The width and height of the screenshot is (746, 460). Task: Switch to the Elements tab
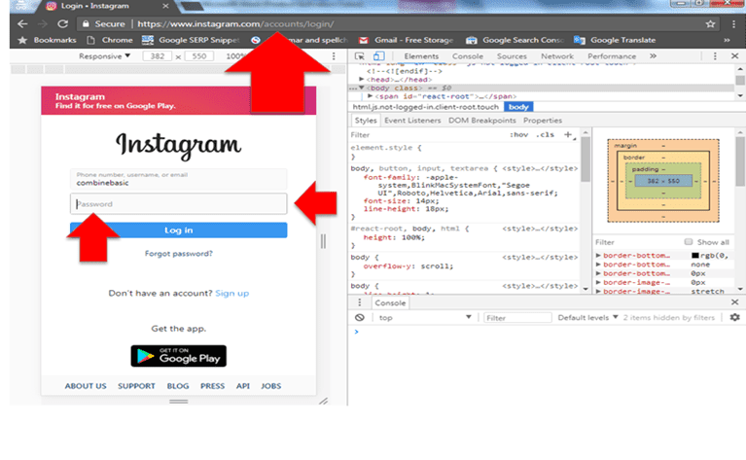[421, 56]
